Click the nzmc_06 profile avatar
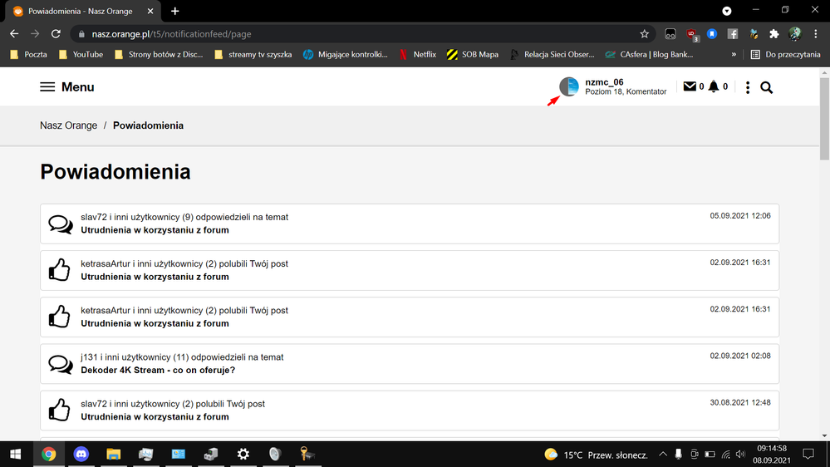Viewport: 830px width, 467px height. tap(569, 86)
